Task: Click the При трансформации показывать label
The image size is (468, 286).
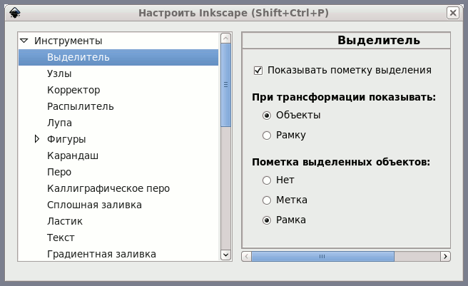Action: 344,97
